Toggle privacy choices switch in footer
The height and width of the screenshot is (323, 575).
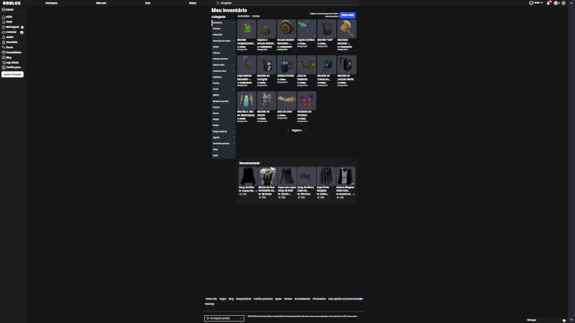[x=362, y=299]
